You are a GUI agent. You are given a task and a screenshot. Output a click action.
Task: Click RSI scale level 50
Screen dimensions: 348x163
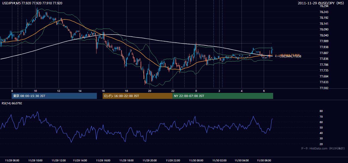321,127
